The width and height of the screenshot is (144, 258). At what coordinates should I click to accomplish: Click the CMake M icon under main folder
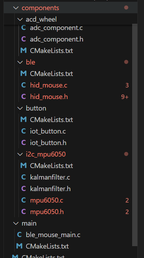20,246
